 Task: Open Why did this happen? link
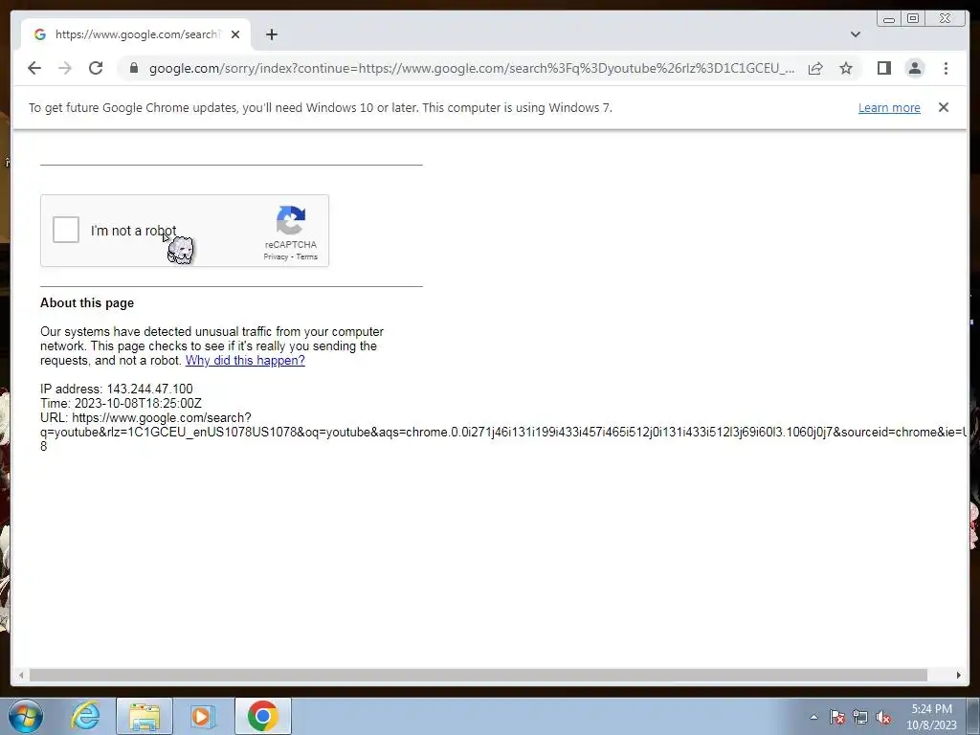click(245, 360)
